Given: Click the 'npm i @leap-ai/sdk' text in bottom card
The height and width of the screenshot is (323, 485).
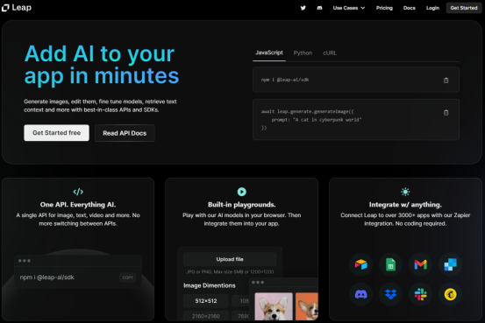Looking at the screenshot, I should tap(47, 277).
